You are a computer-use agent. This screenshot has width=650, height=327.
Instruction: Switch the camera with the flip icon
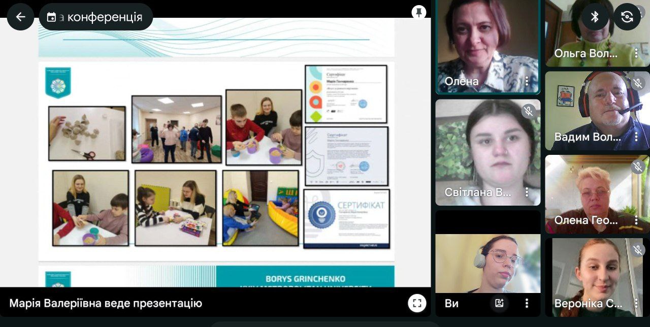tap(627, 17)
